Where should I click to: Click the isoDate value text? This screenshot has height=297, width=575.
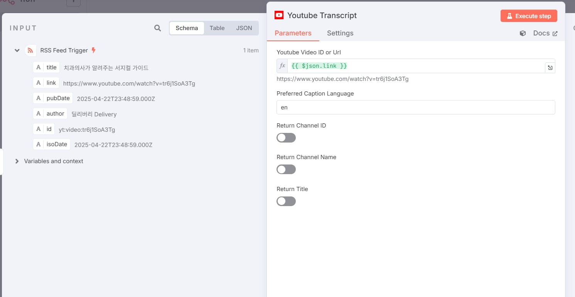tap(113, 145)
